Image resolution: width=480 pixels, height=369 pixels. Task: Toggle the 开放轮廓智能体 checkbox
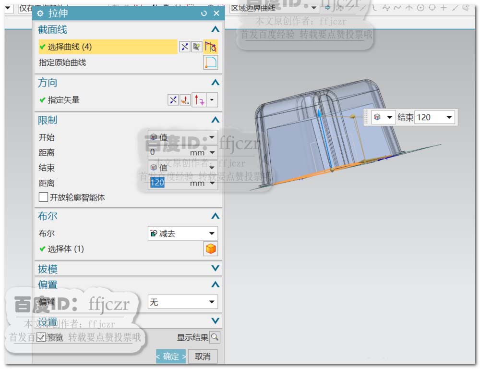(x=43, y=197)
